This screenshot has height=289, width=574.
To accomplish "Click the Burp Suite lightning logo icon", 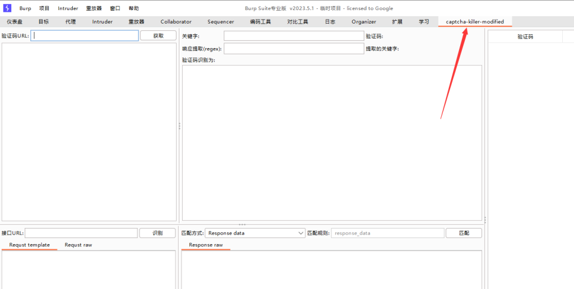I will click(x=7, y=8).
